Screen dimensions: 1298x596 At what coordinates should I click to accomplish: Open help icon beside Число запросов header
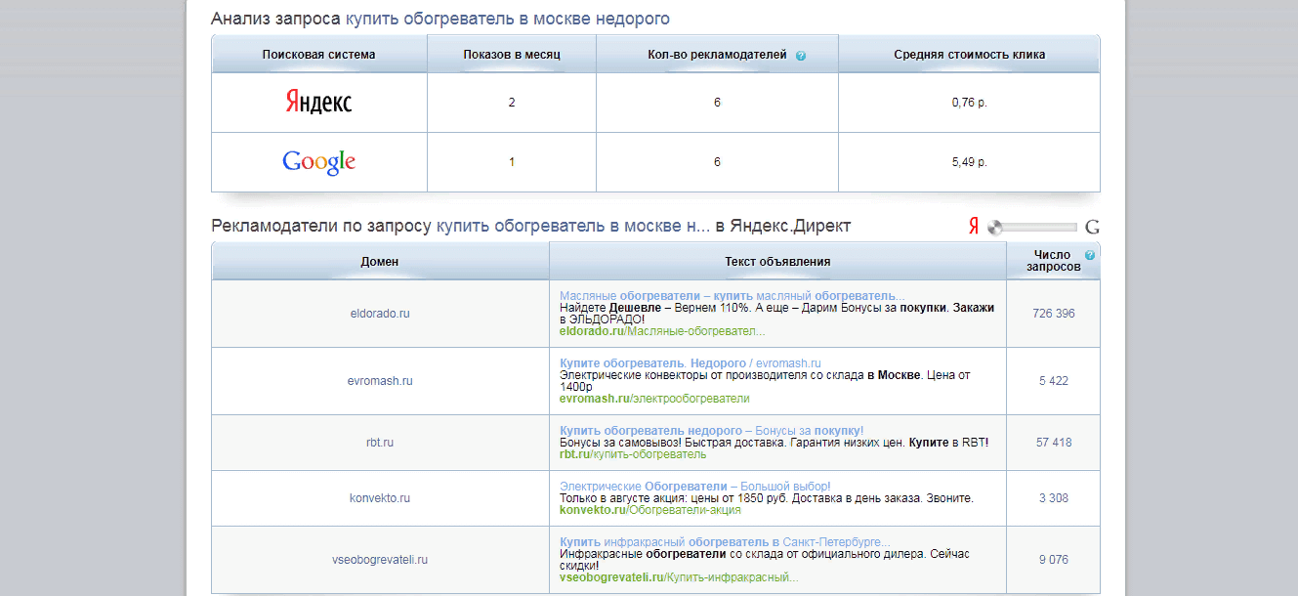[x=1089, y=255]
